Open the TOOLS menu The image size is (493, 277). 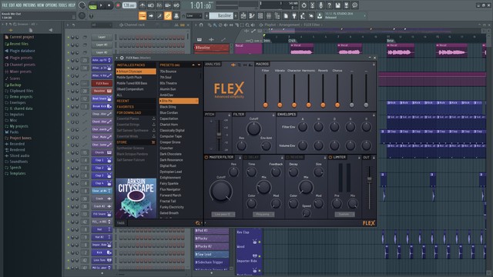pyautogui.click(x=62, y=5)
